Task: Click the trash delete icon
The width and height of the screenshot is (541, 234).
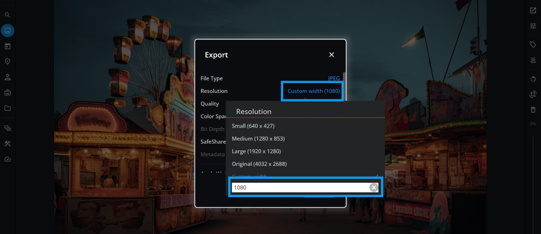Action: [x=533, y=110]
